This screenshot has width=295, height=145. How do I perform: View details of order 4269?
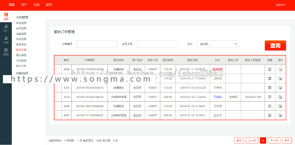(270, 106)
